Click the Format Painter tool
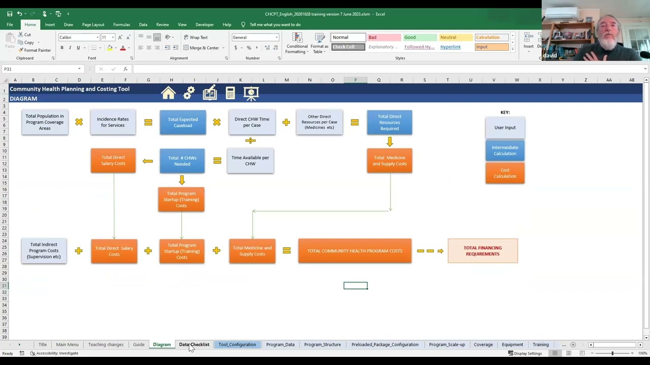Image resolution: width=650 pixels, height=365 pixels. click(x=34, y=50)
